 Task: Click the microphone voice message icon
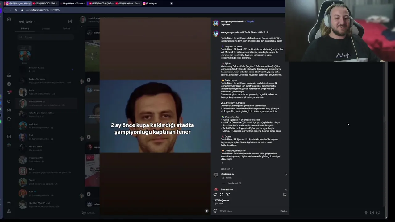[x=366, y=212]
